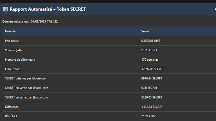Click the 2.52 SECRET volume value
Image resolution: width=216 pixels, height=121 pixels.
click(149, 50)
